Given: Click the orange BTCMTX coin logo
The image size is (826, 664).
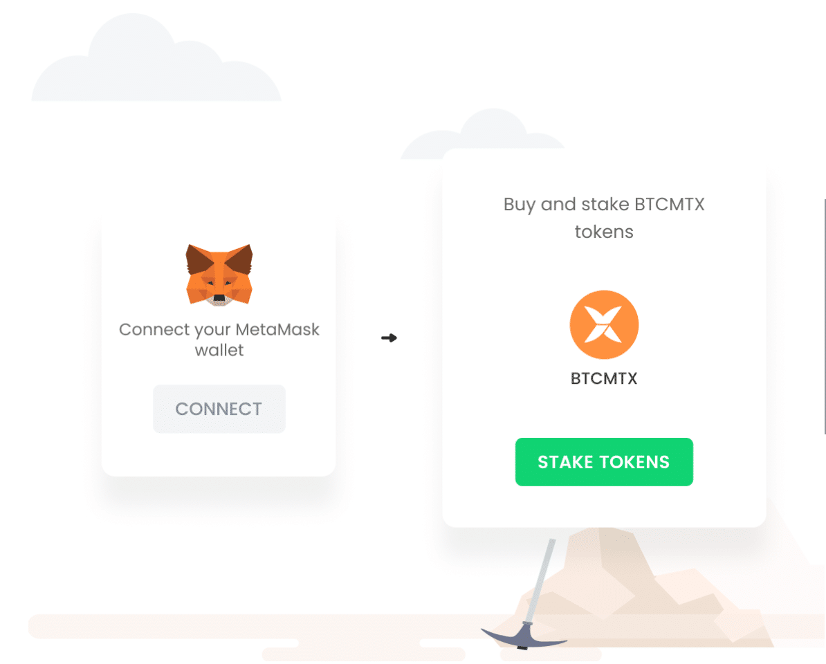Looking at the screenshot, I should 604,324.
